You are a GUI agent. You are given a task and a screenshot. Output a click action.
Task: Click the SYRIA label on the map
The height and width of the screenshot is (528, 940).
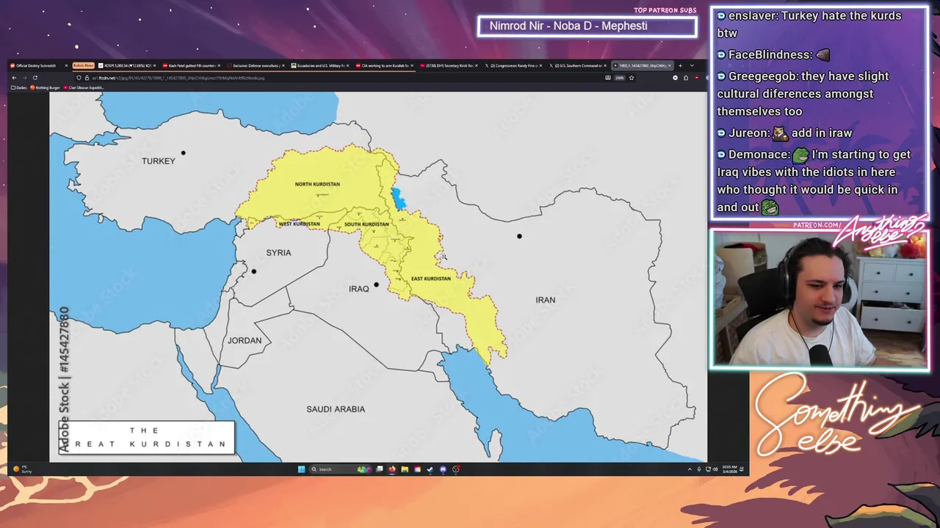[x=278, y=253]
